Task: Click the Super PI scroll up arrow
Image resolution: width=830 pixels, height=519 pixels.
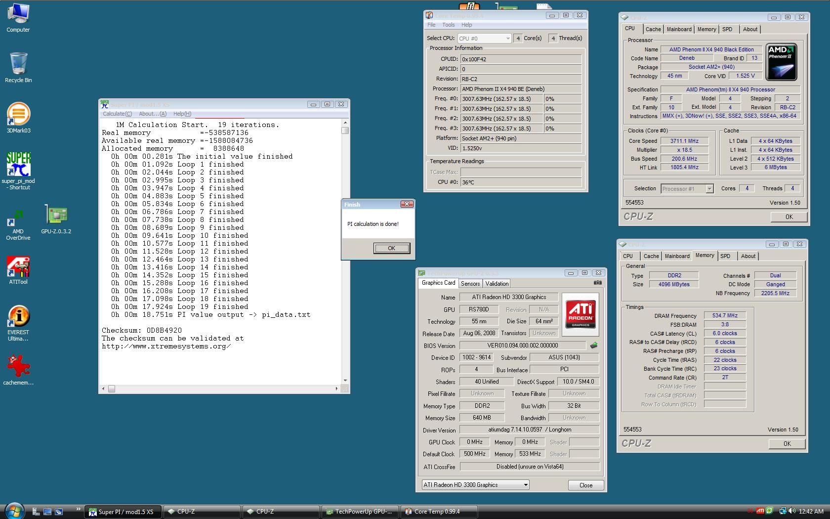Action: coord(345,123)
